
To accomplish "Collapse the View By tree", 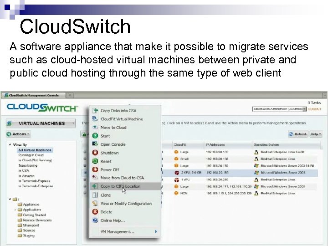I will (10, 144).
